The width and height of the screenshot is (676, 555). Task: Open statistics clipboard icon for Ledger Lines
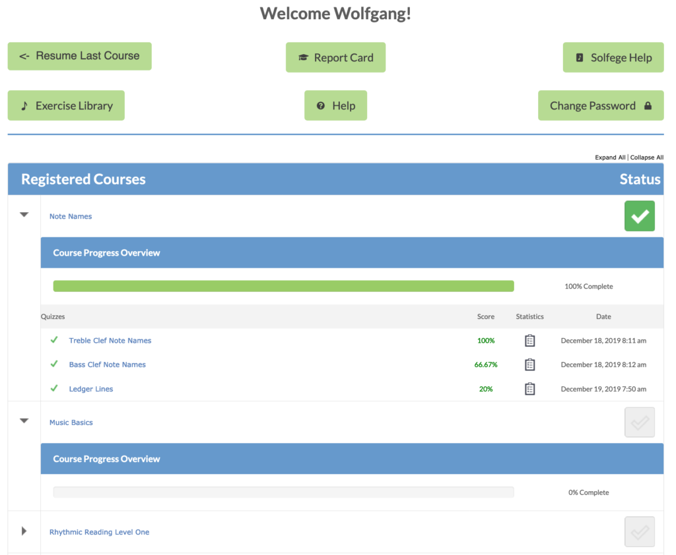click(x=529, y=389)
